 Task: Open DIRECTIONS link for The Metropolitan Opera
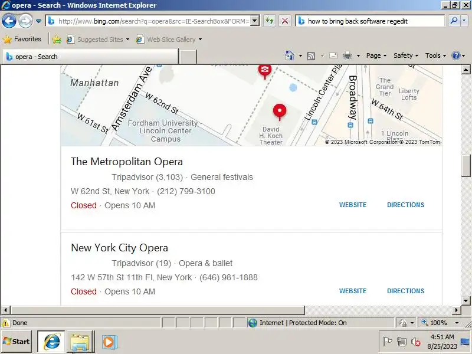coord(405,205)
